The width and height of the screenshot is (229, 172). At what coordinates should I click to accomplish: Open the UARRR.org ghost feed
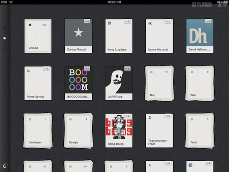coord(119,83)
